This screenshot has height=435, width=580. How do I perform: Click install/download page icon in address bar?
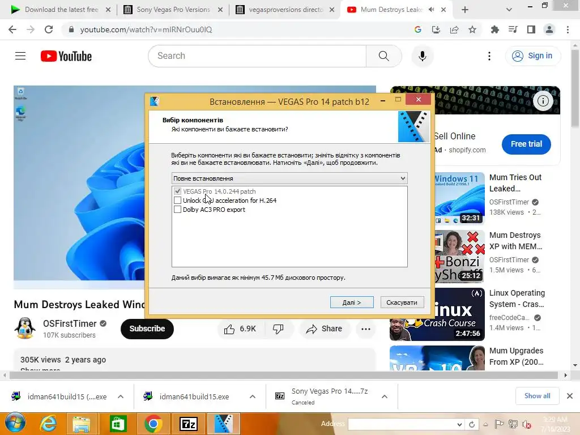(436, 29)
